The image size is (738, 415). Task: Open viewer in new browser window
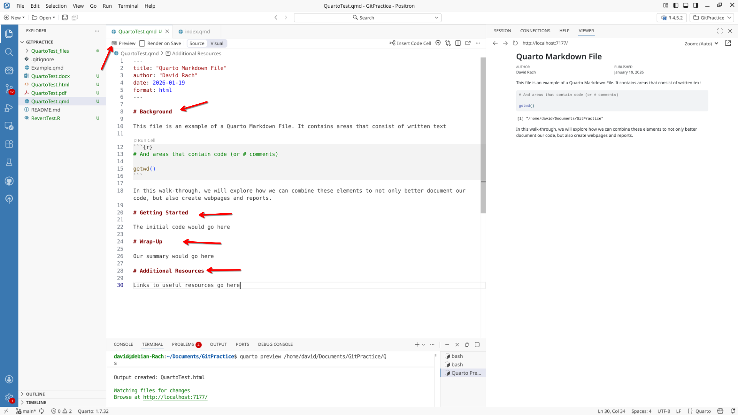tap(728, 43)
